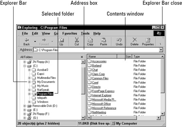This screenshot has height=127, width=182.
Task: Click the Name column header
Action: pyautogui.click(x=102, y=57)
